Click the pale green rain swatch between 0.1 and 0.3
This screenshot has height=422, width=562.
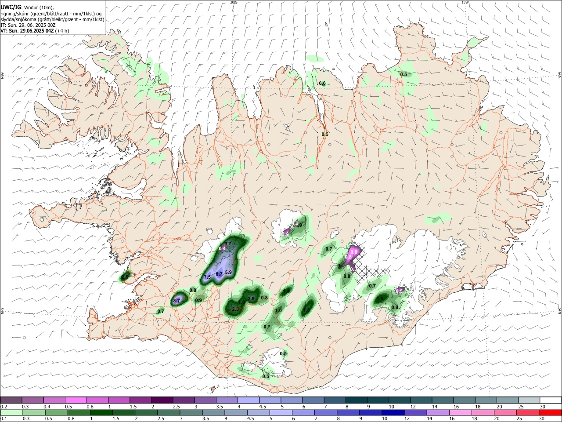(x=11, y=412)
